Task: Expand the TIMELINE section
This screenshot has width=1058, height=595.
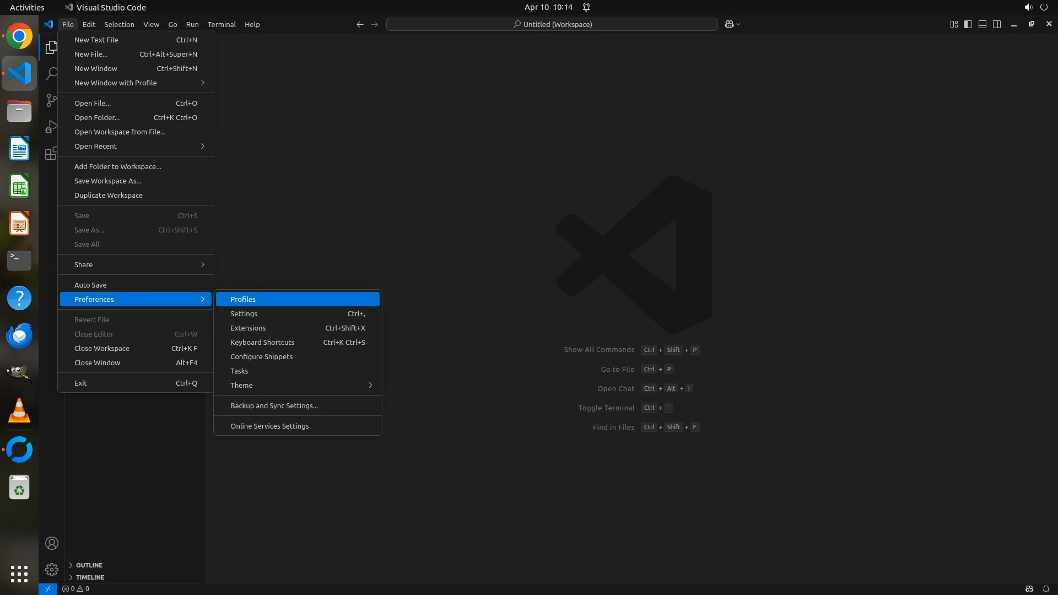Action: click(x=90, y=577)
